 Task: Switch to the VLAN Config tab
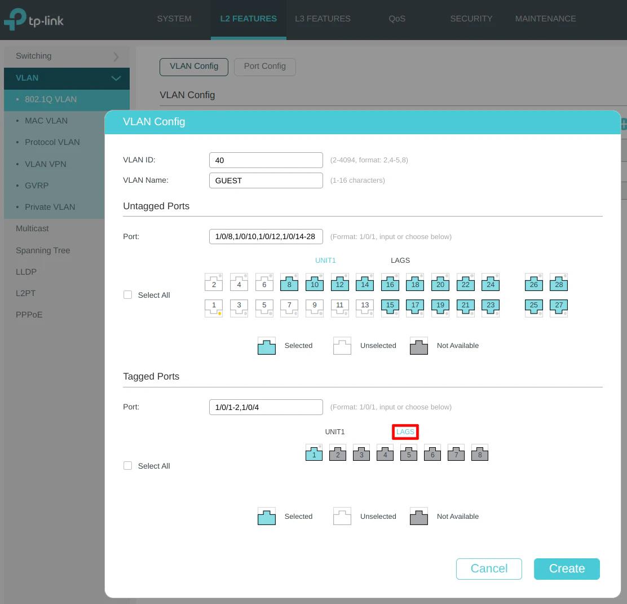(194, 67)
